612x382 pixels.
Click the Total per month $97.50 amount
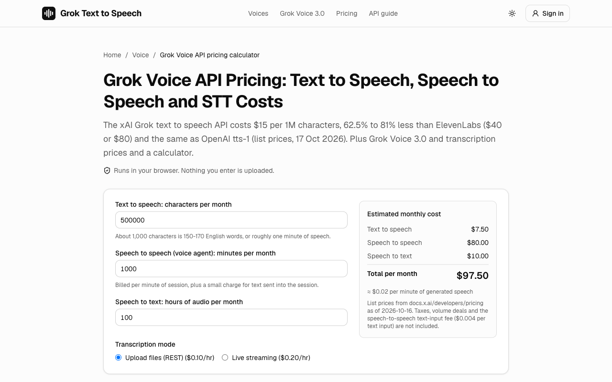(472, 276)
